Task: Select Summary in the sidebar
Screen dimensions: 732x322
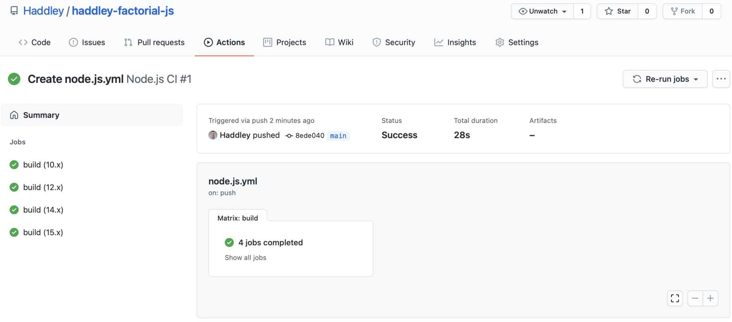Action: (x=41, y=115)
